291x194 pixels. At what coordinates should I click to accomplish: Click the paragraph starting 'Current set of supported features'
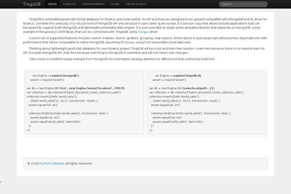click(145, 40)
